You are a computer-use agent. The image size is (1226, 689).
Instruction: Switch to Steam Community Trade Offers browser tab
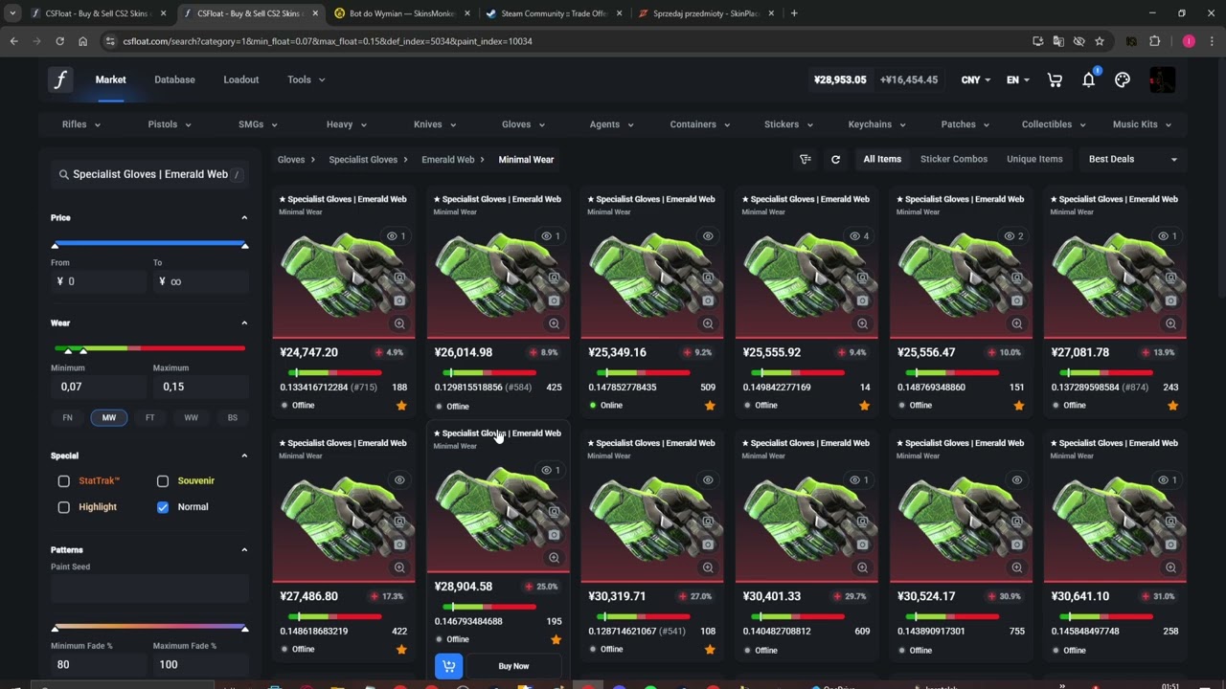click(553, 13)
